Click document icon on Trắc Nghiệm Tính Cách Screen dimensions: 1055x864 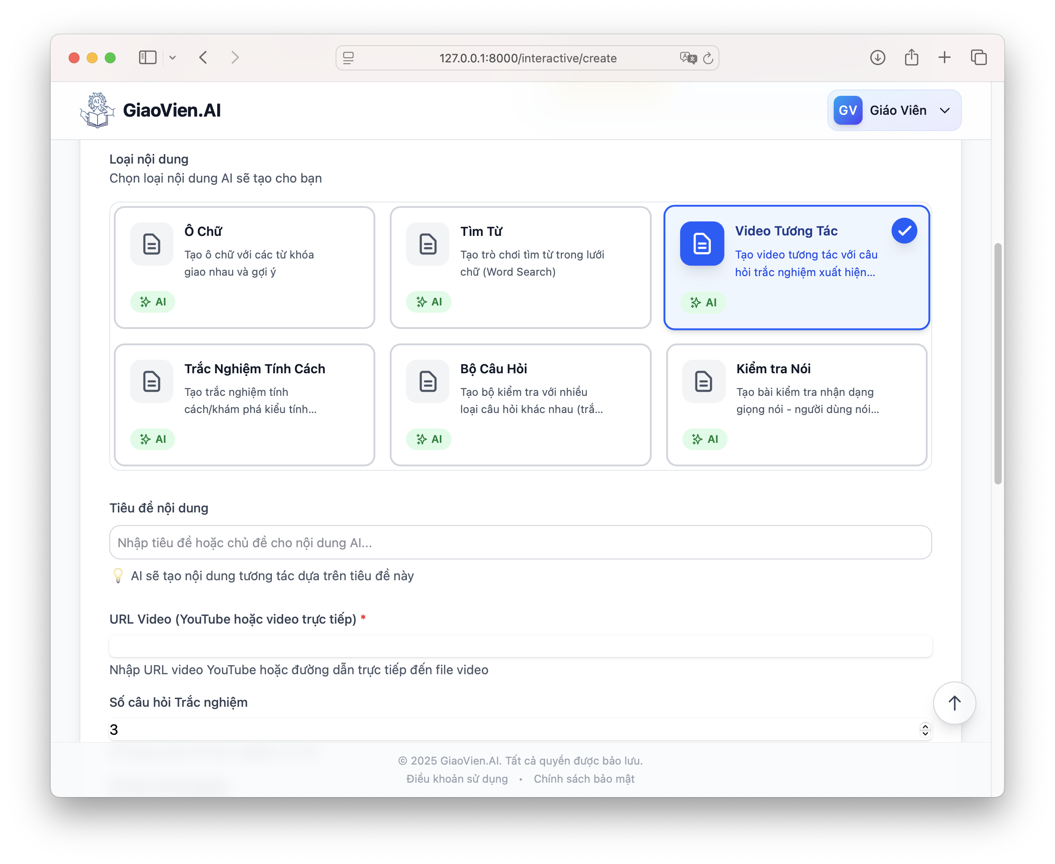[152, 381]
